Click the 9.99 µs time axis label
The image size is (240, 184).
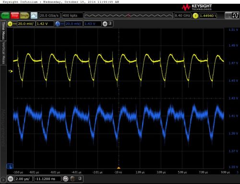pyautogui.click(x=225, y=172)
